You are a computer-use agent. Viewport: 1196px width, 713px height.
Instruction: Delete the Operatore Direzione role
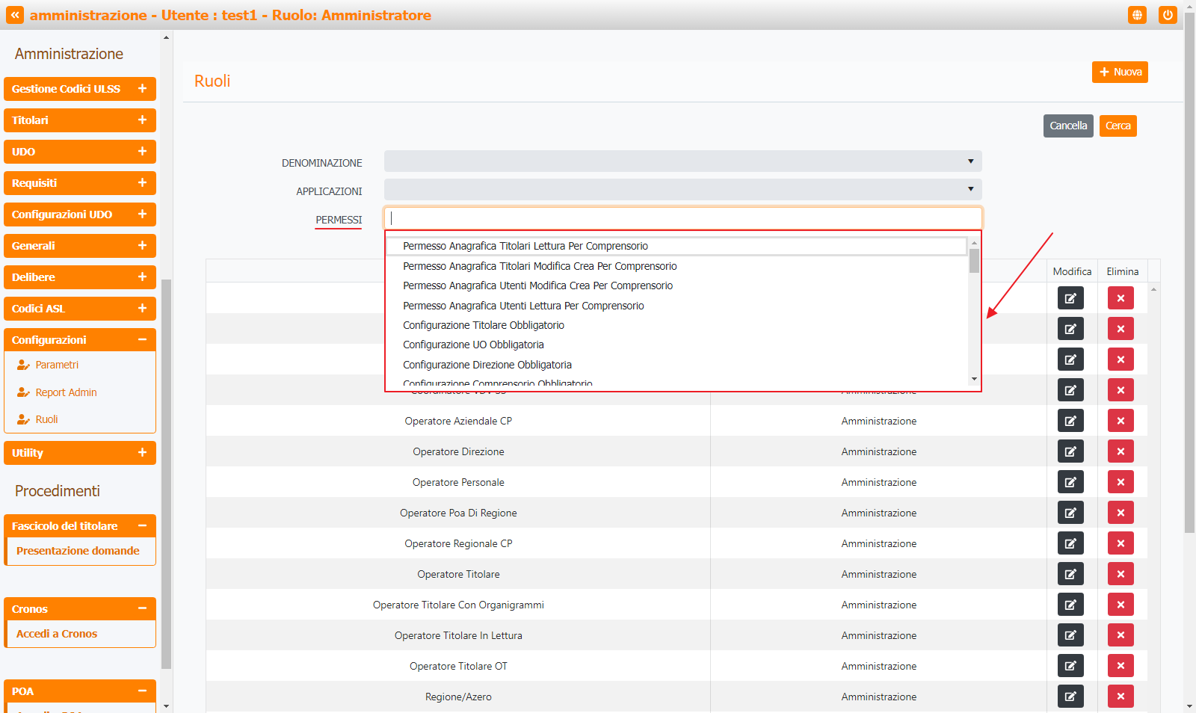tap(1121, 451)
